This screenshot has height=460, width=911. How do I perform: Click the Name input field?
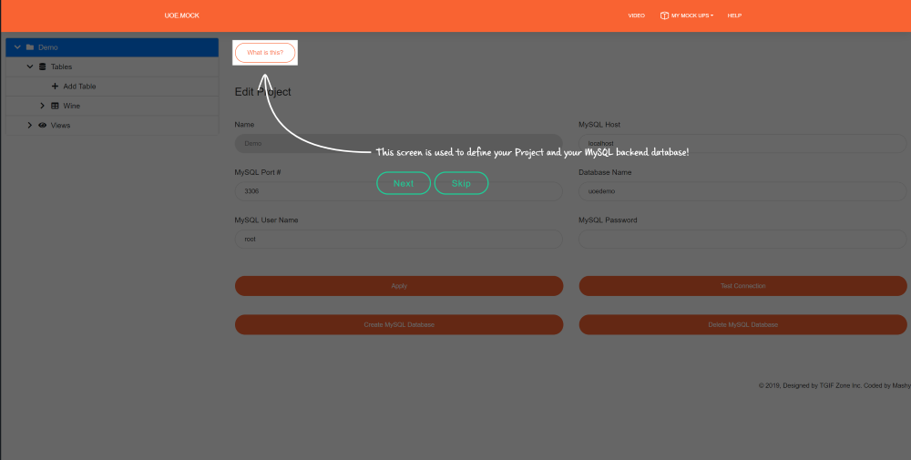tap(399, 143)
